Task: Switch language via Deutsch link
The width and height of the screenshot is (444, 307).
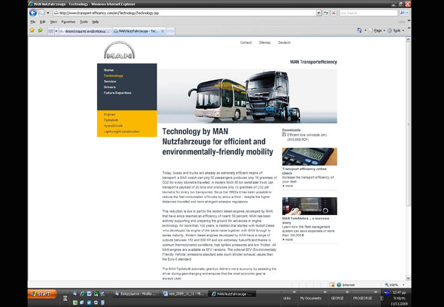Action: coord(284,42)
